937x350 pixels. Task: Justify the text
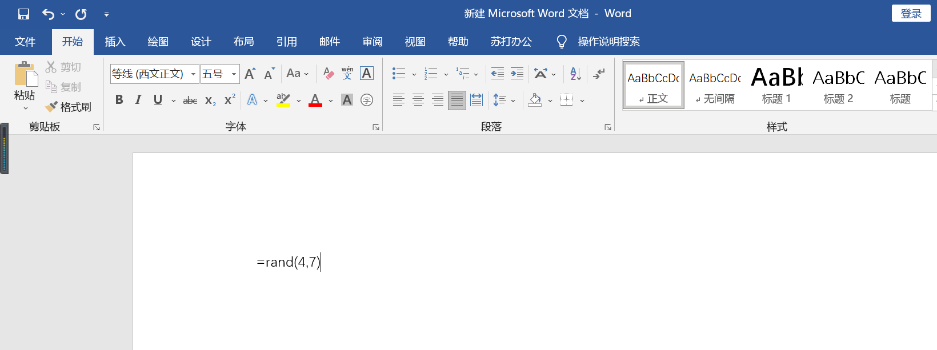coord(457,100)
